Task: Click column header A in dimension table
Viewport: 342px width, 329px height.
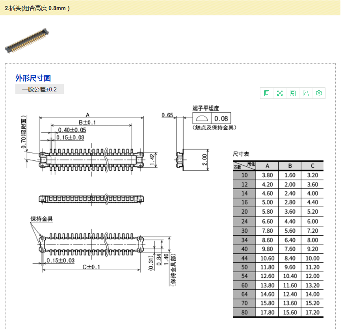Action: [267, 166]
